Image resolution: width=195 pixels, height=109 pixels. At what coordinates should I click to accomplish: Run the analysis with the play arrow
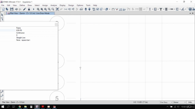point(34,9)
